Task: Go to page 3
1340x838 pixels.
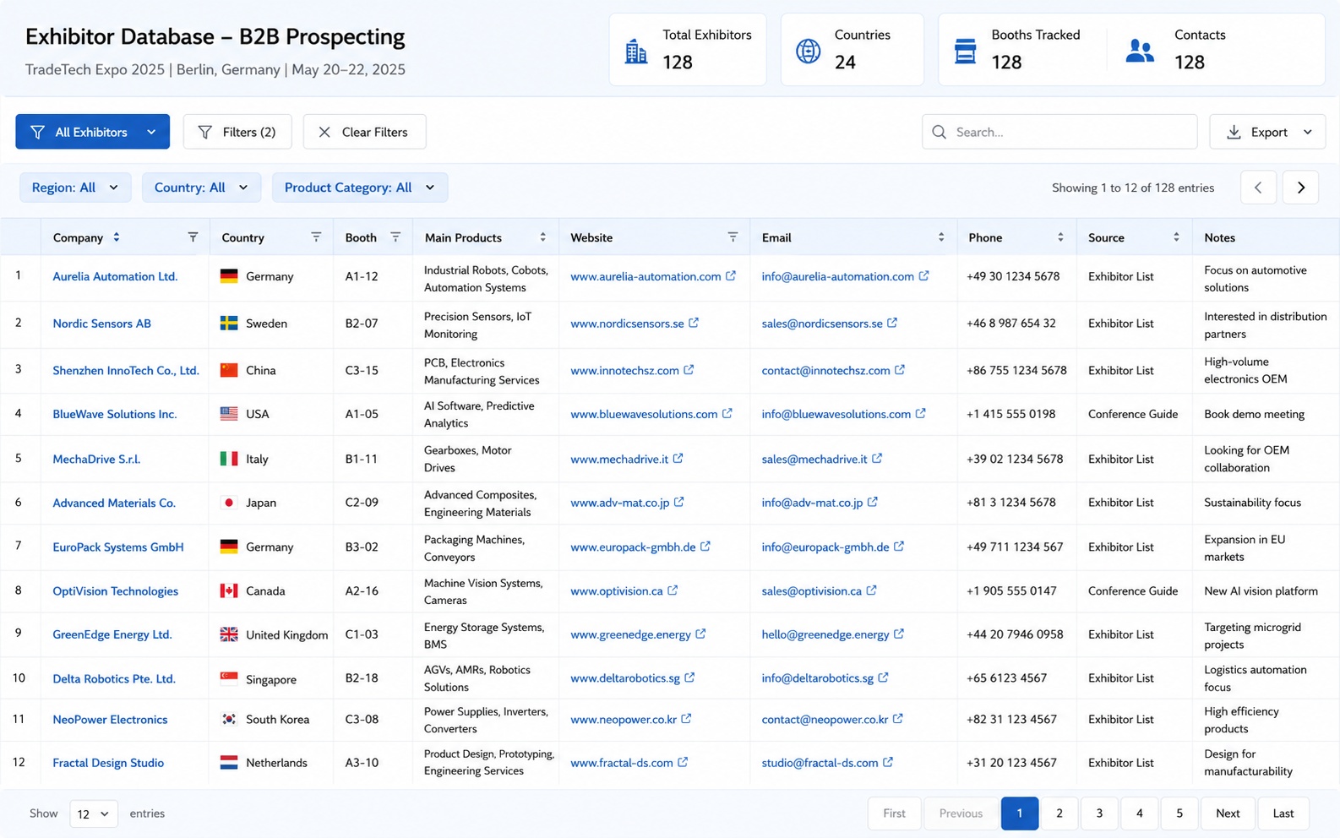Action: pos(1099,814)
